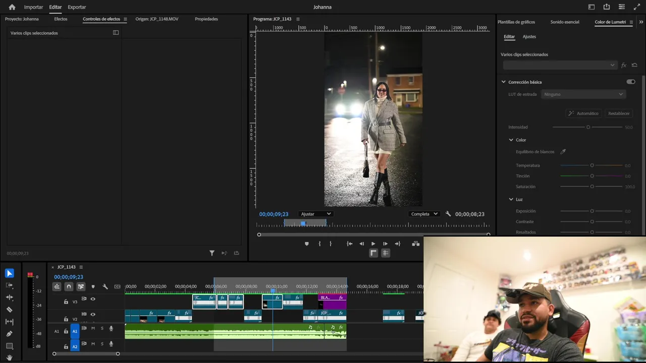Click the white balance eyedropper
Viewport: 646px width, 363px height.
click(x=563, y=152)
